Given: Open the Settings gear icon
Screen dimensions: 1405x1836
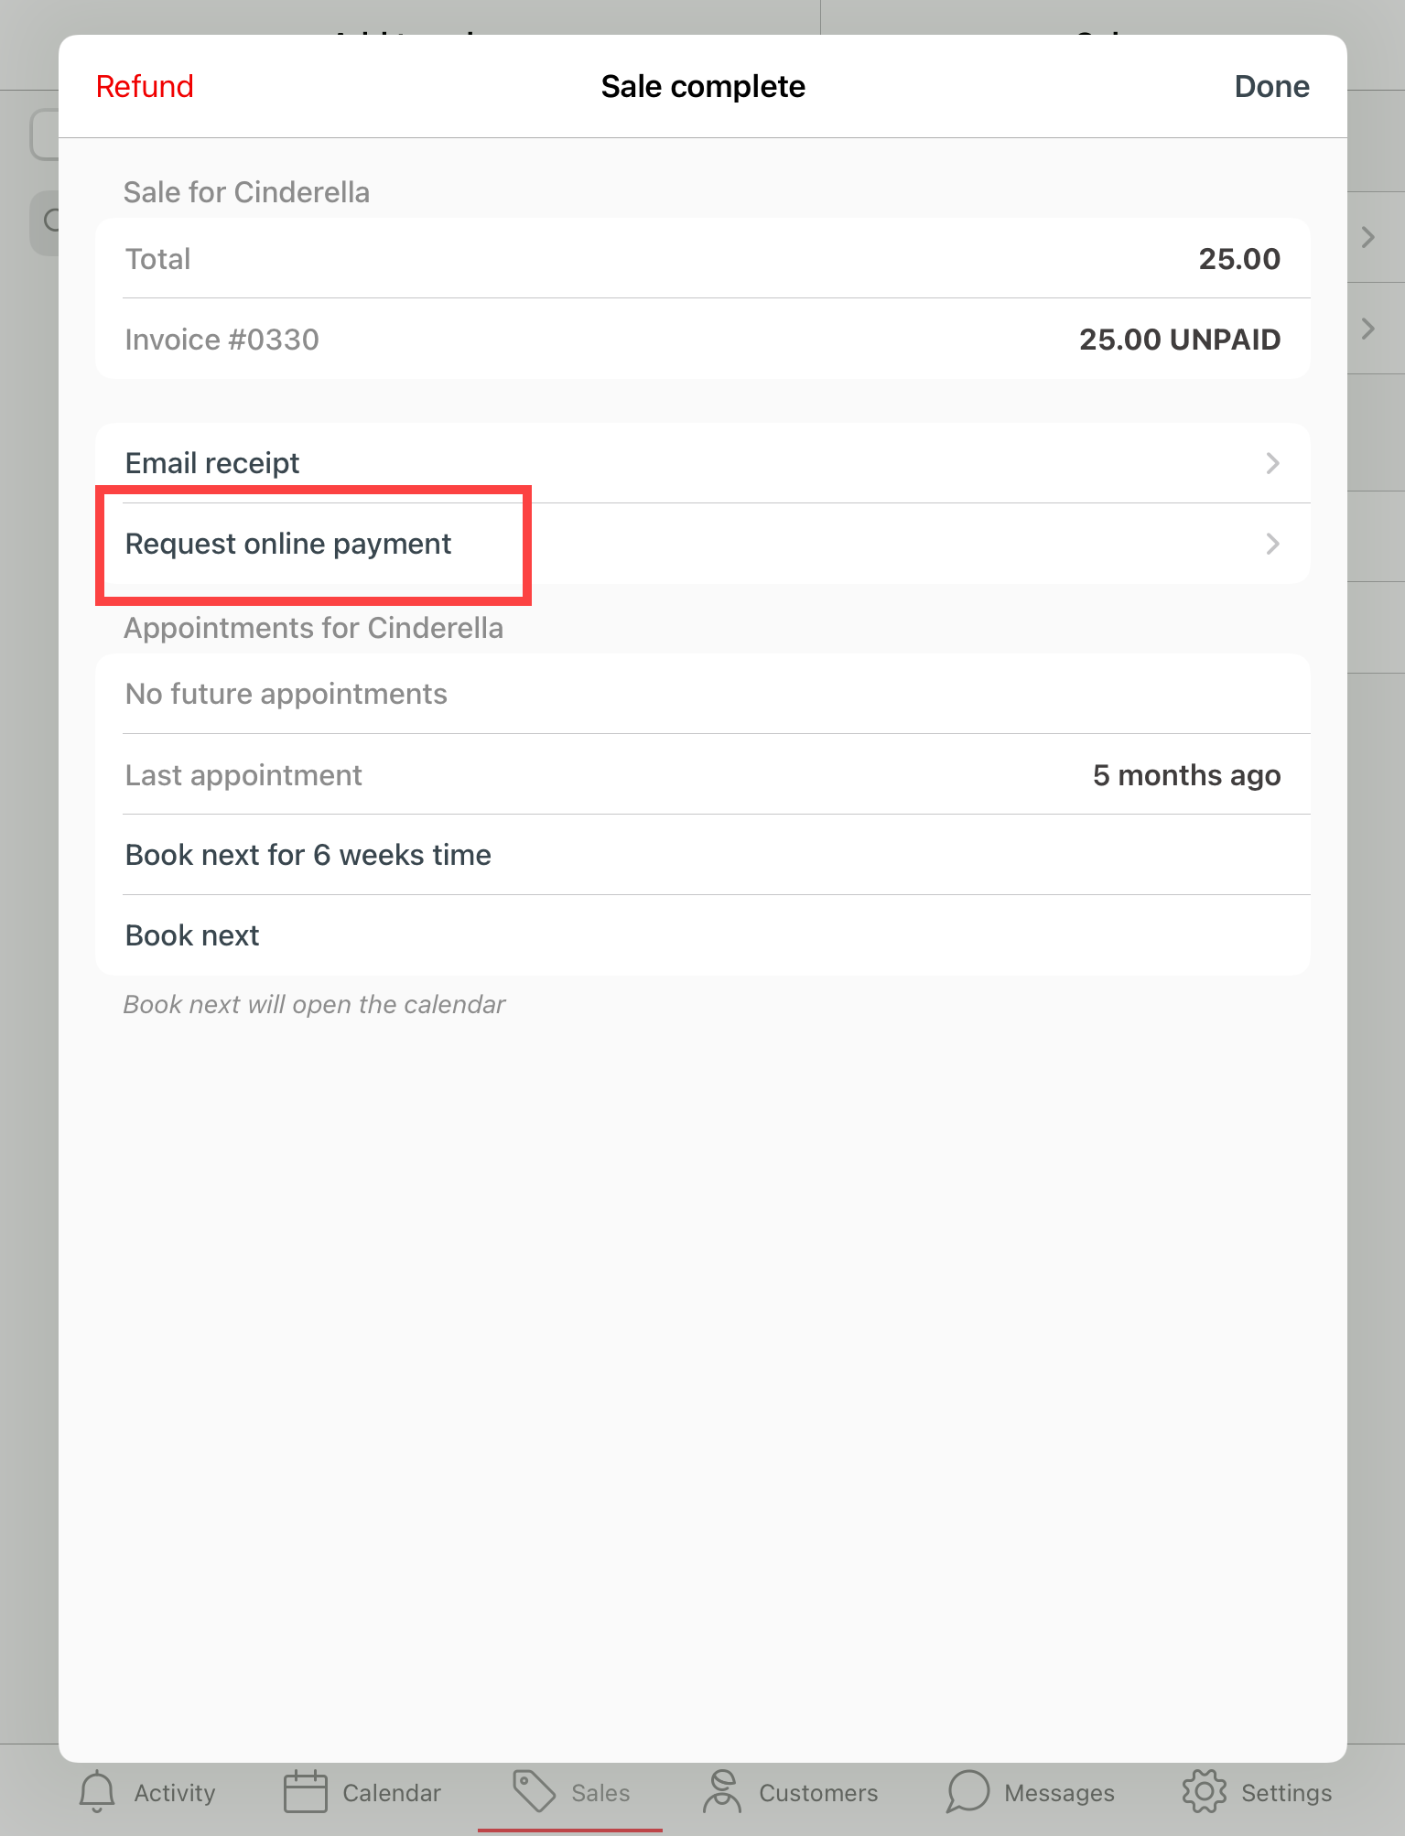Looking at the screenshot, I should [x=1204, y=1791].
